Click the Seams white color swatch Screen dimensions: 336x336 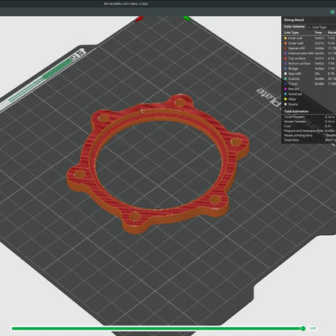pos(286,104)
